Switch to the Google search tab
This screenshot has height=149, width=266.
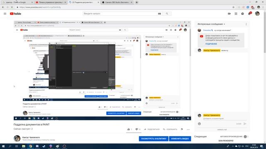click(x=17, y=2)
